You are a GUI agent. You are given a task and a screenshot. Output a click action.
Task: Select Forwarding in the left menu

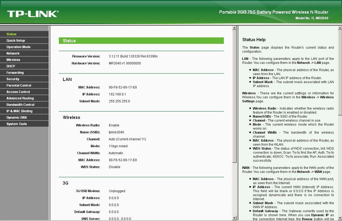15,73
